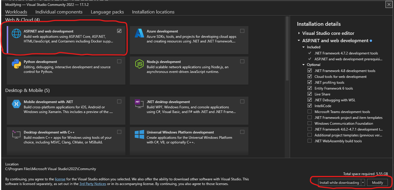Check .NET Framework 4.6.2-4.7.1 development tools
This screenshot has height=190, width=394.
pyautogui.click(x=310, y=129)
